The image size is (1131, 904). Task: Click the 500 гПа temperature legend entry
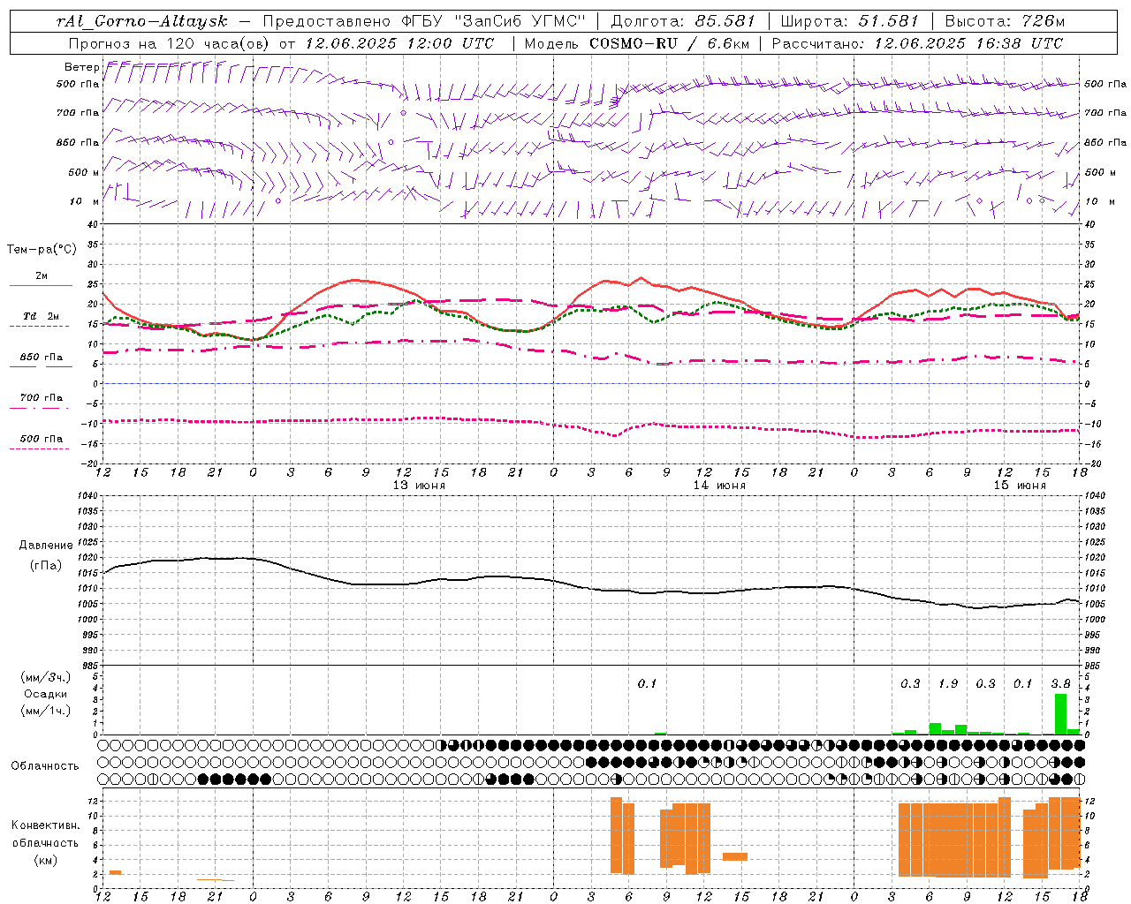click(x=42, y=439)
